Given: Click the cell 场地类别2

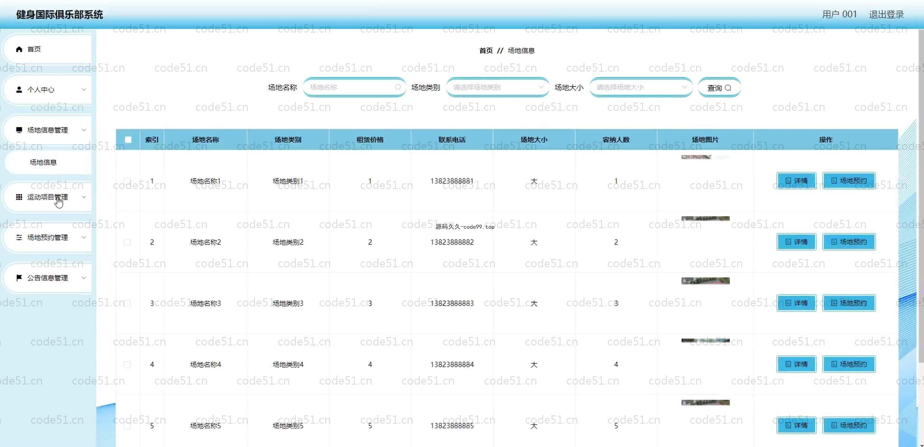Looking at the screenshot, I should click(x=288, y=242).
